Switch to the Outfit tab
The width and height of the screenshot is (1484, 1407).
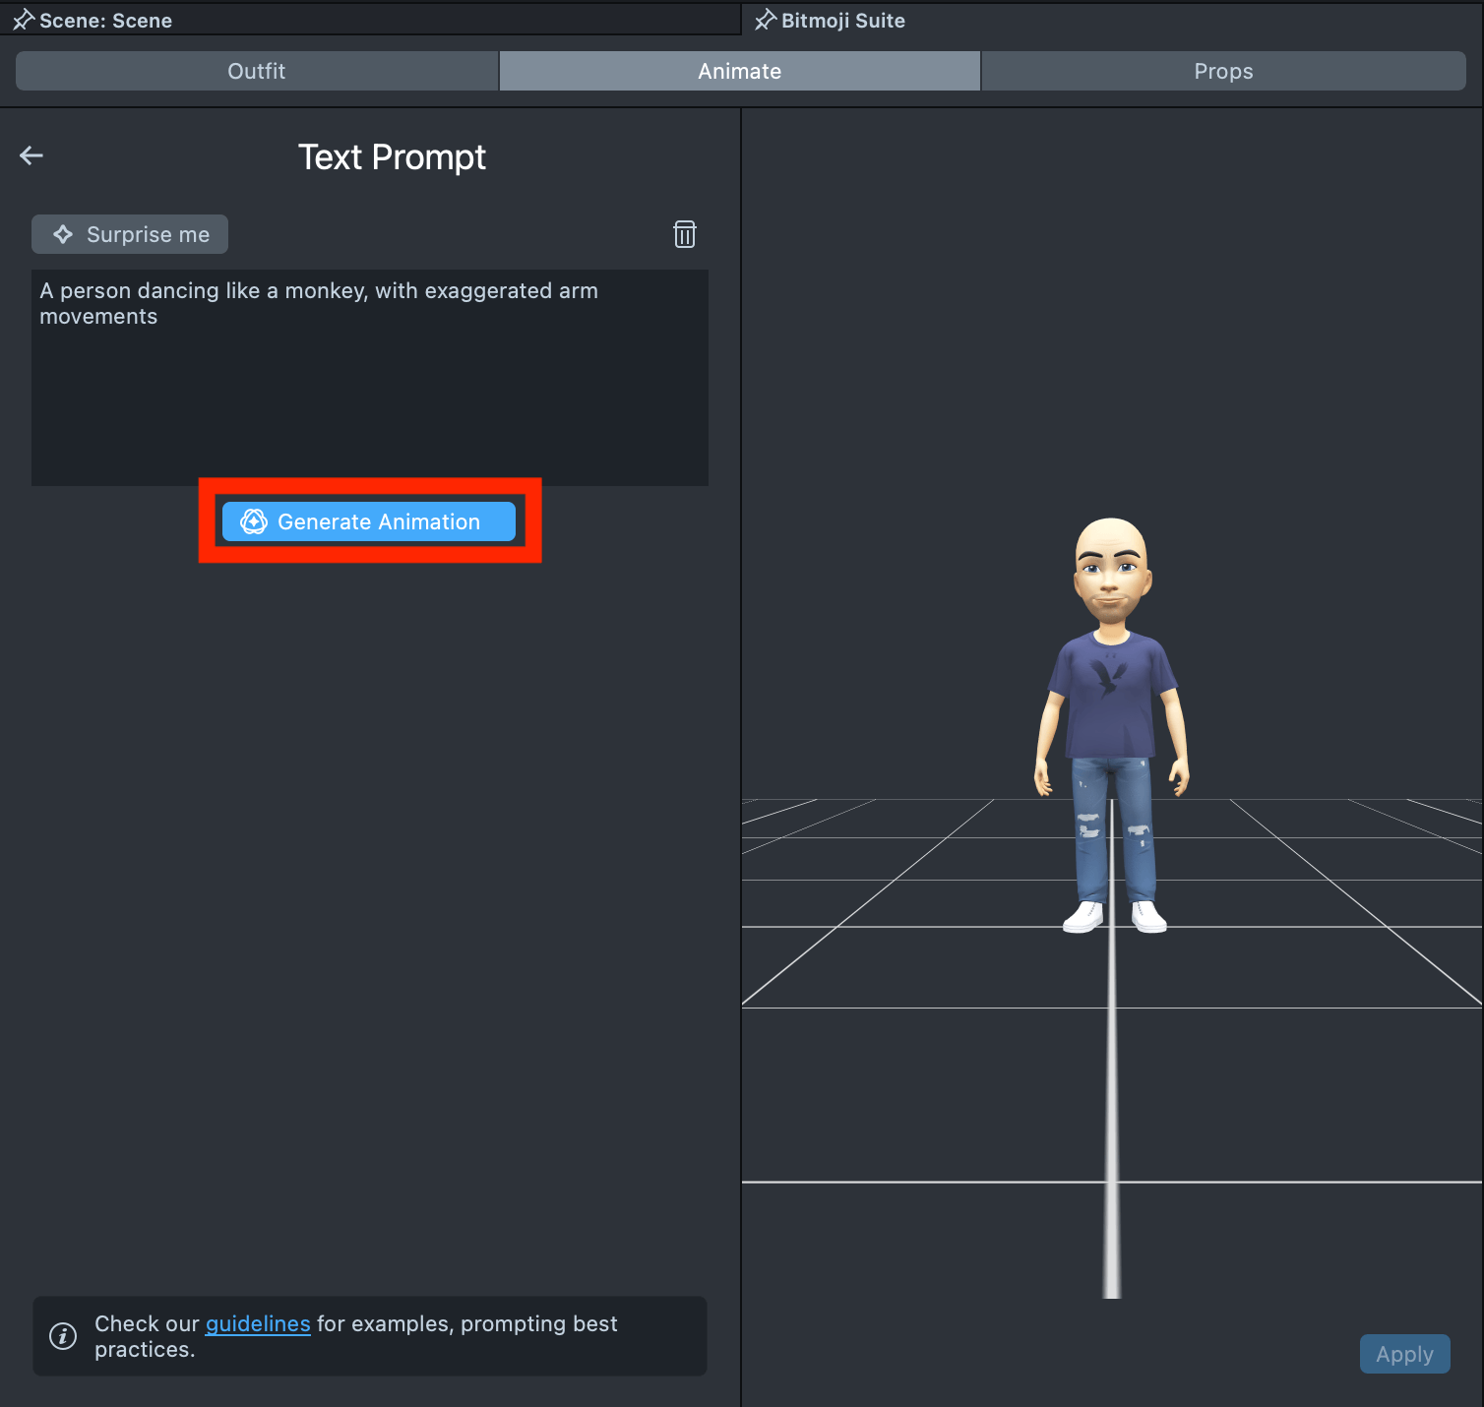click(257, 71)
